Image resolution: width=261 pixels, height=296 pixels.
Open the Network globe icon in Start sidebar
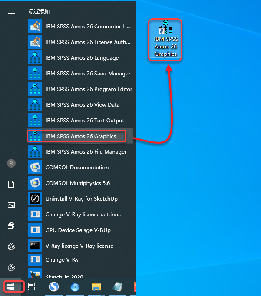tap(11, 226)
